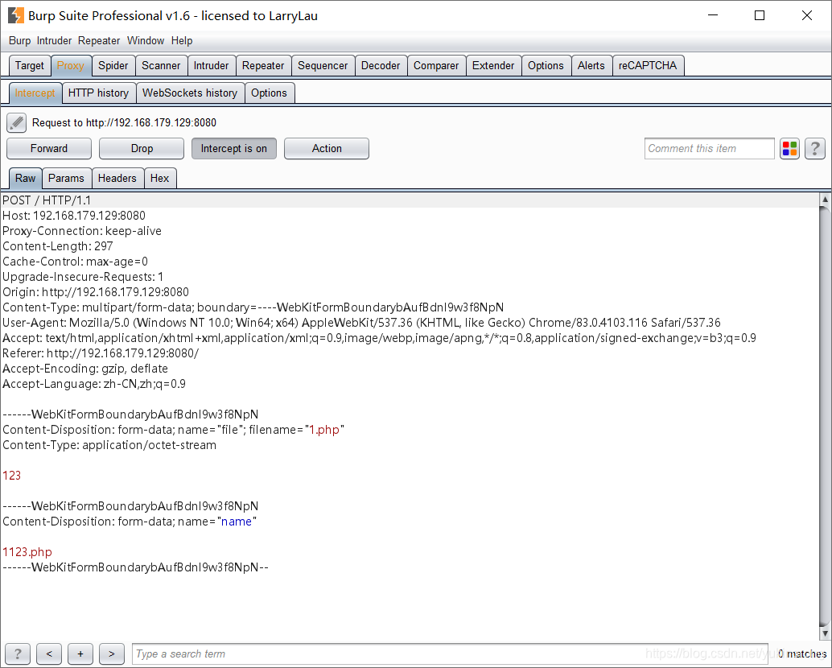Click the Upgrade-Insecure-Requests header line
The width and height of the screenshot is (832, 668).
[x=83, y=277]
